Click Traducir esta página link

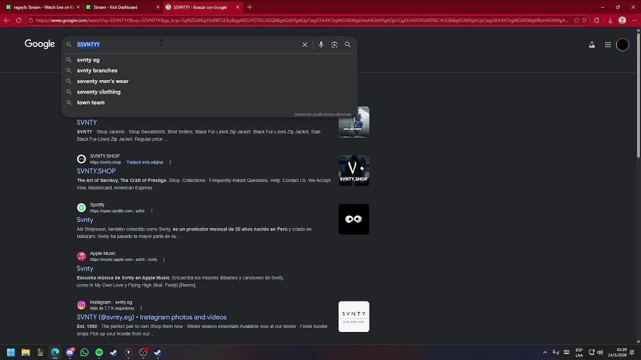(145, 162)
